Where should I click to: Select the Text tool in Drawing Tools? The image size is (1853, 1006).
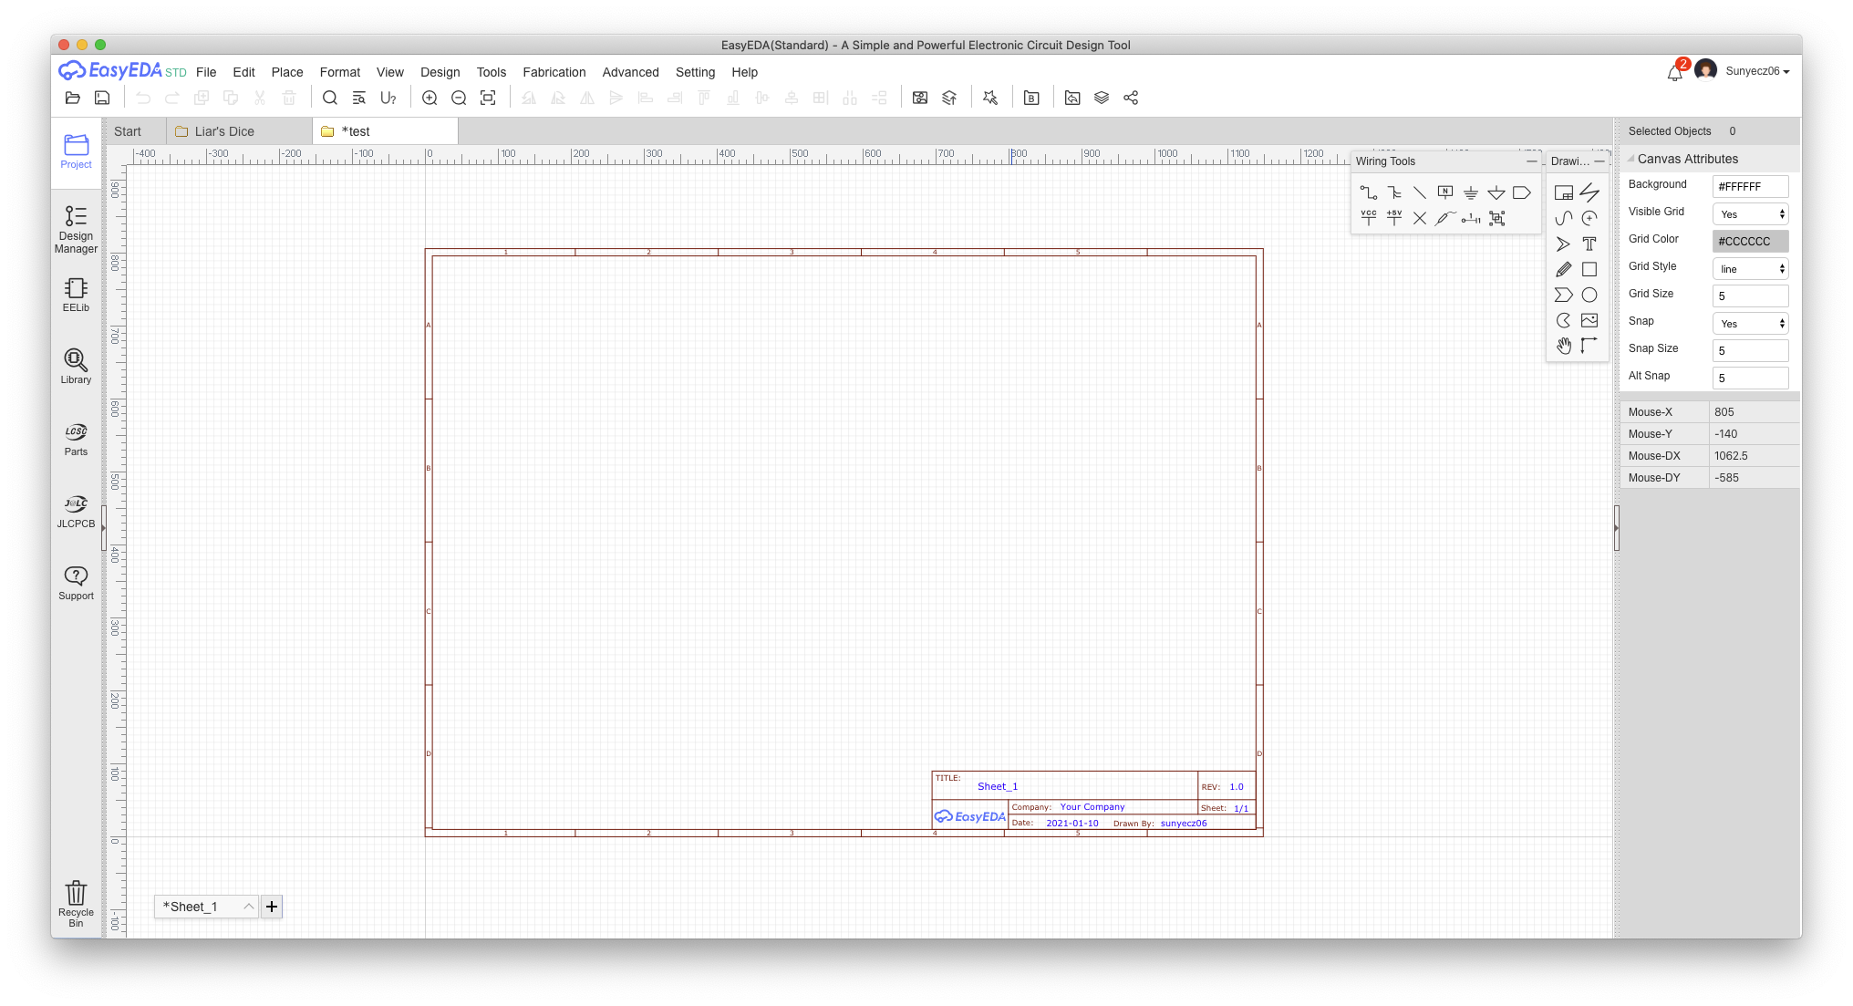(1589, 244)
